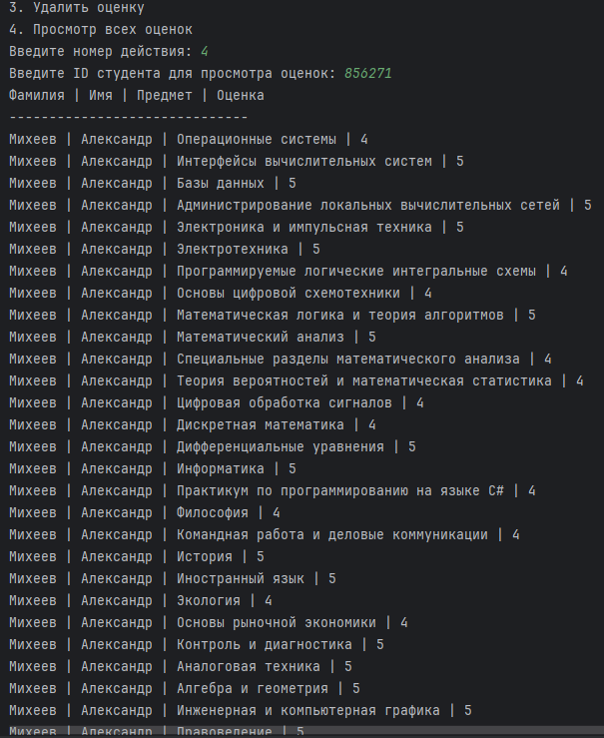Click the 'Информатика' grade row
This screenshot has width=604, height=738.
[153, 469]
